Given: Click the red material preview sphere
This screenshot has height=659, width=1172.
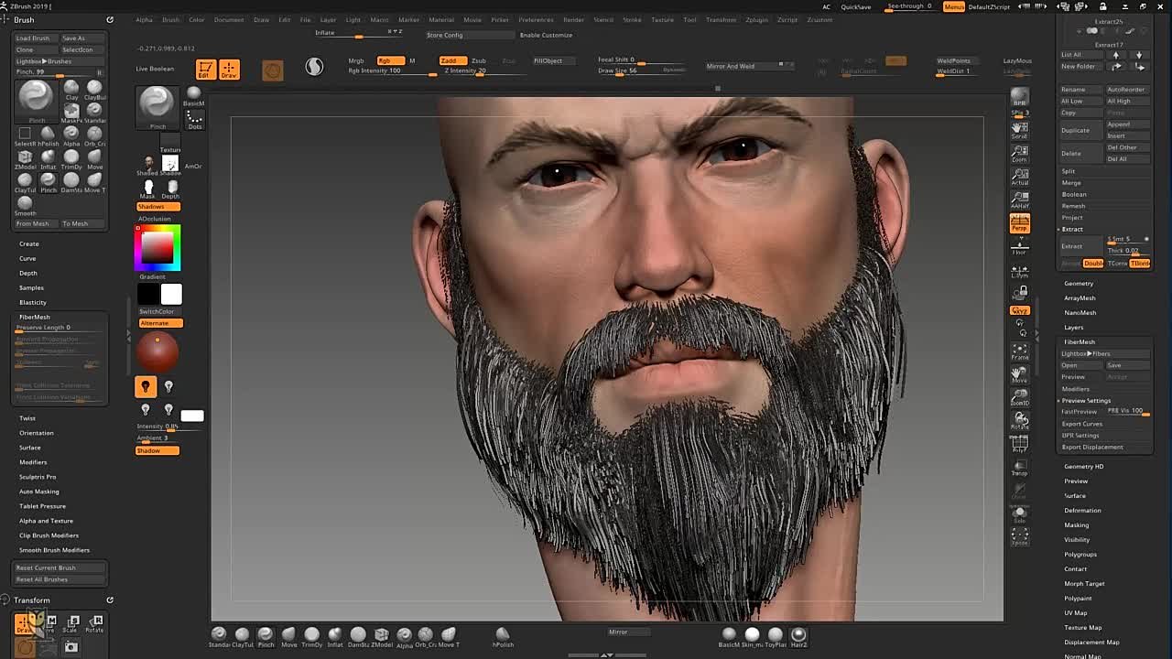Looking at the screenshot, I should (x=157, y=352).
